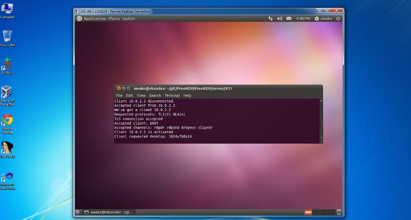Click the 'Client requested desktop: 1024x768x24' line
This screenshot has width=411, height=220.
coord(153,137)
